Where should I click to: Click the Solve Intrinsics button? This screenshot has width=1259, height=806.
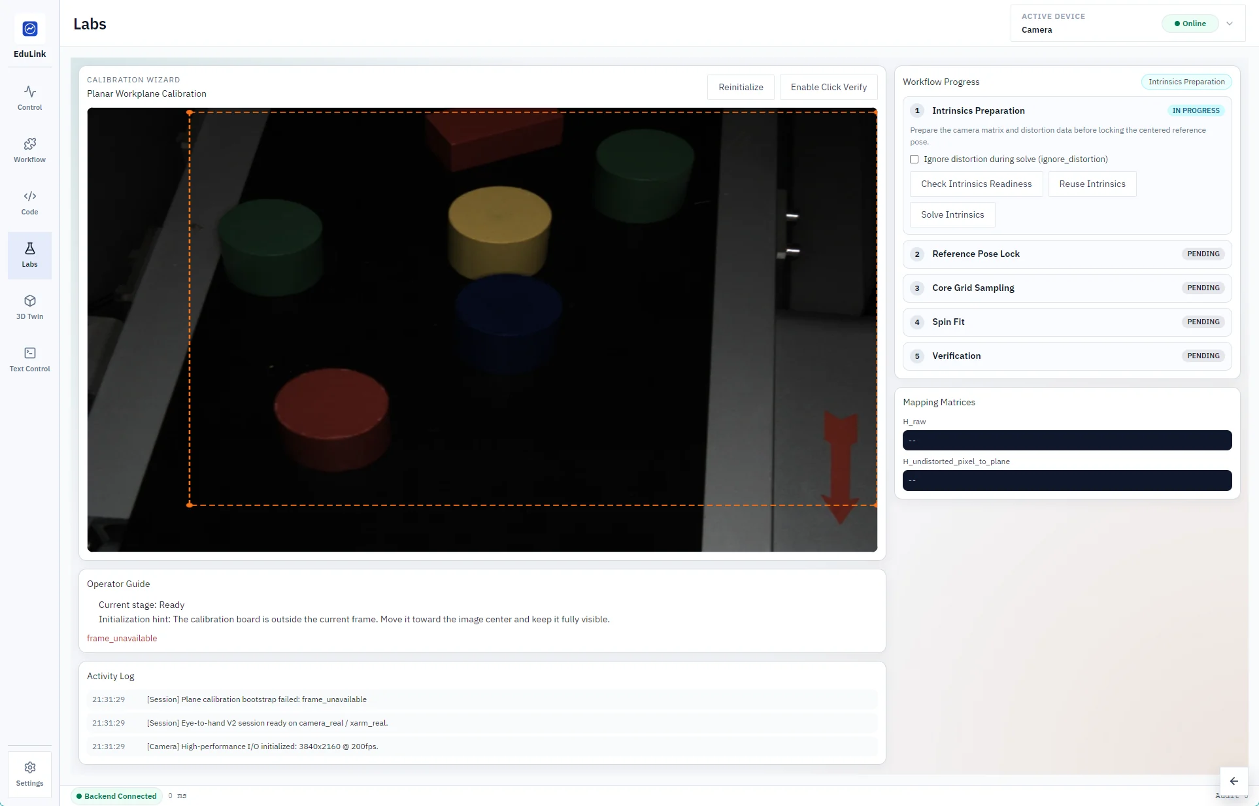(x=952, y=215)
